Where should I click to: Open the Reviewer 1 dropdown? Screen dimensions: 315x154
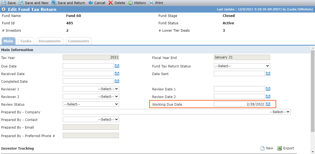click(x=91, y=89)
